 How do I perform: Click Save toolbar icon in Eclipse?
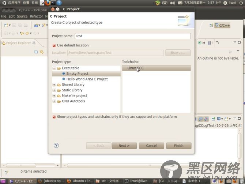click(x=14, y=25)
